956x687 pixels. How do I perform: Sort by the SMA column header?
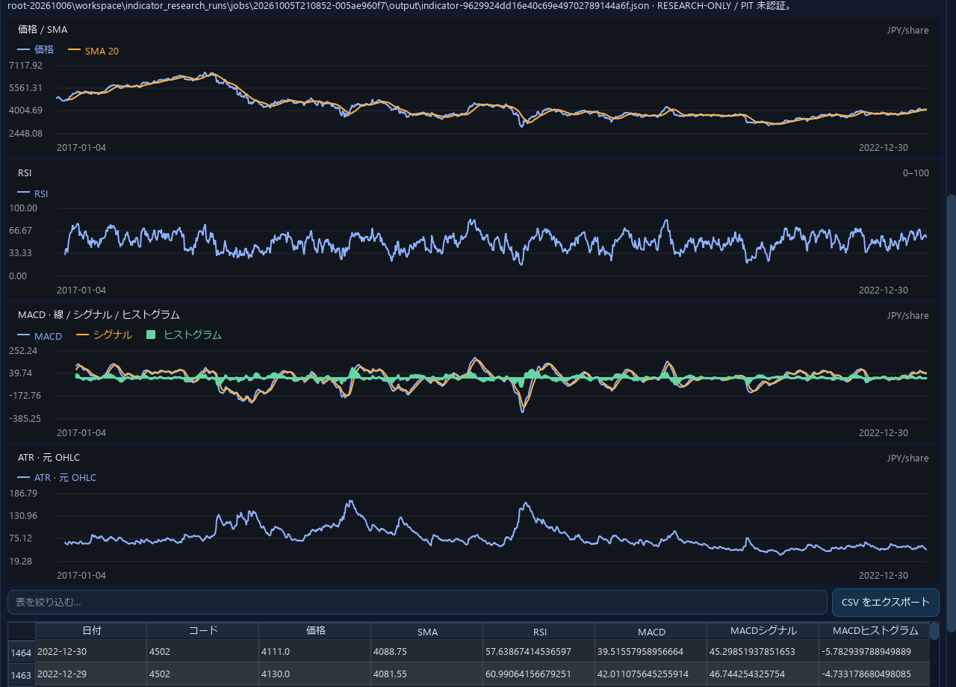(x=427, y=631)
